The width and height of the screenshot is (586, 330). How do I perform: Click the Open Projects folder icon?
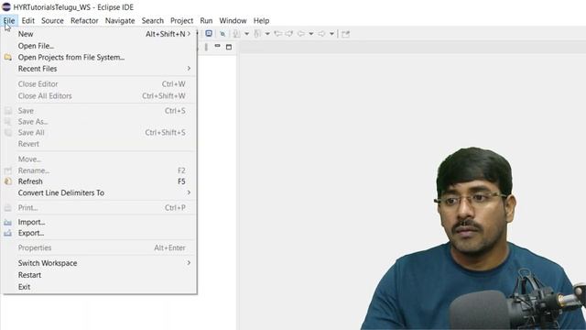8,57
